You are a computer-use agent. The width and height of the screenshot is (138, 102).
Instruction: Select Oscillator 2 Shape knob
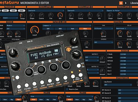(x=71, y=15)
